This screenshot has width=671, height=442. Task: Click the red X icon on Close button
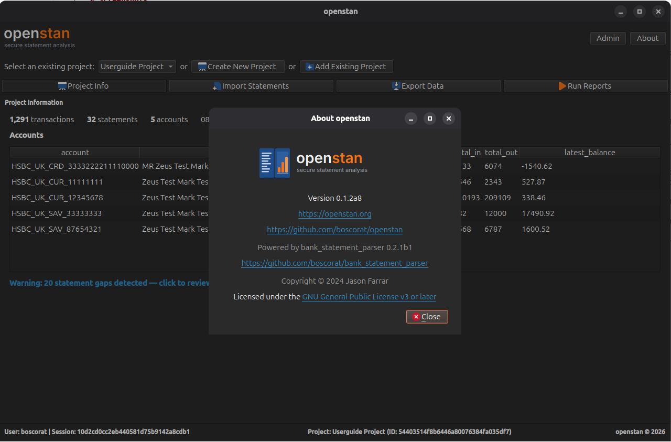click(416, 317)
